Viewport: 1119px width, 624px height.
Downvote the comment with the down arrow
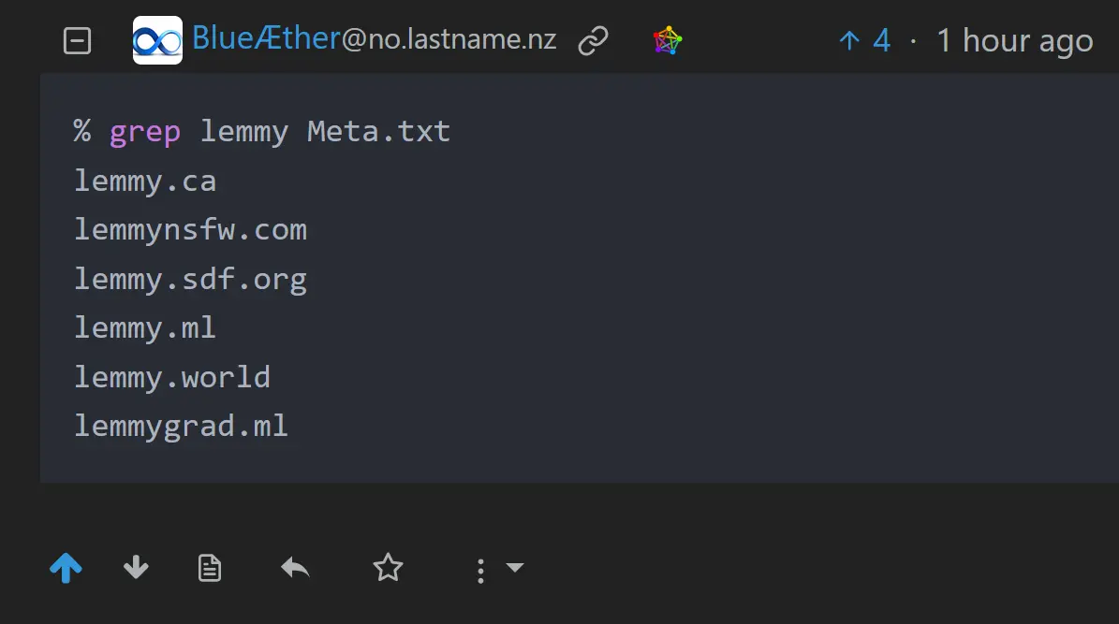pyautogui.click(x=136, y=568)
